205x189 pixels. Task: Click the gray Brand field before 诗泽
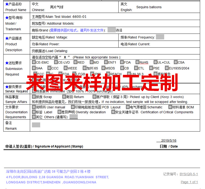112,30
